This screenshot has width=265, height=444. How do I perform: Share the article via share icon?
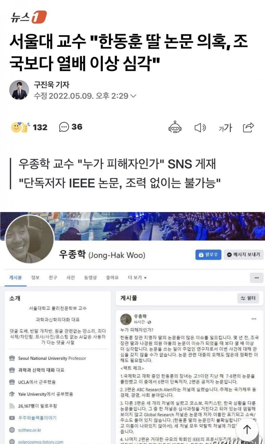[248, 127]
